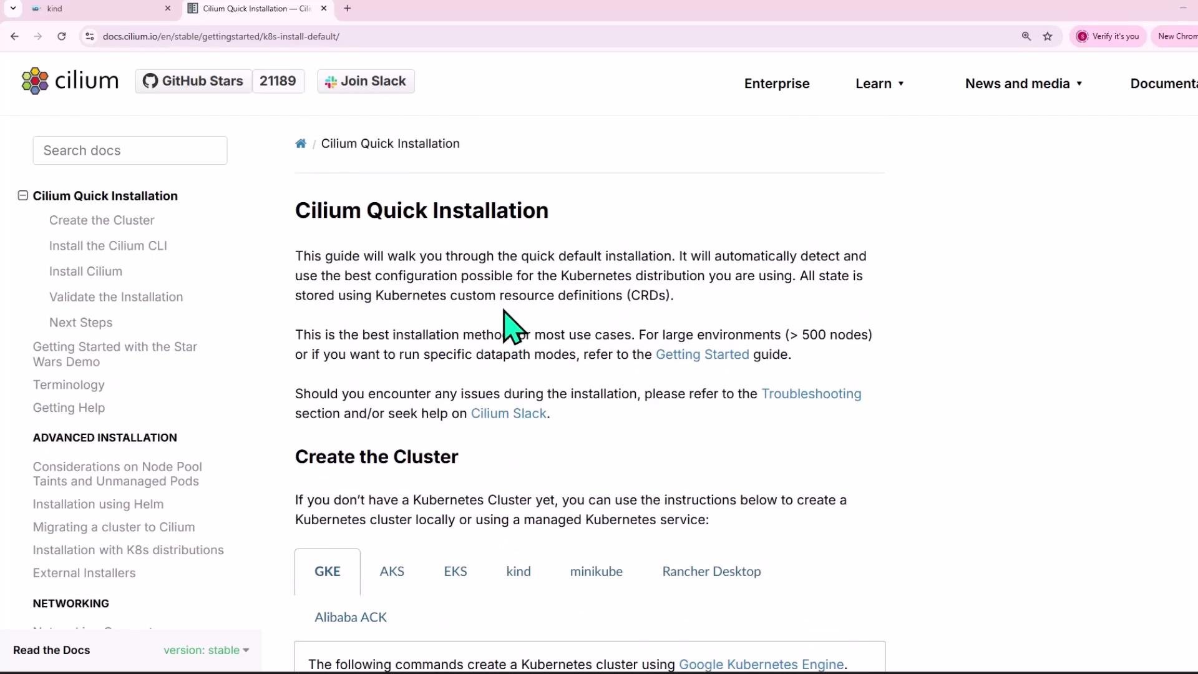The image size is (1198, 674).
Task: Open External Installers link
Action: pyautogui.click(x=84, y=574)
